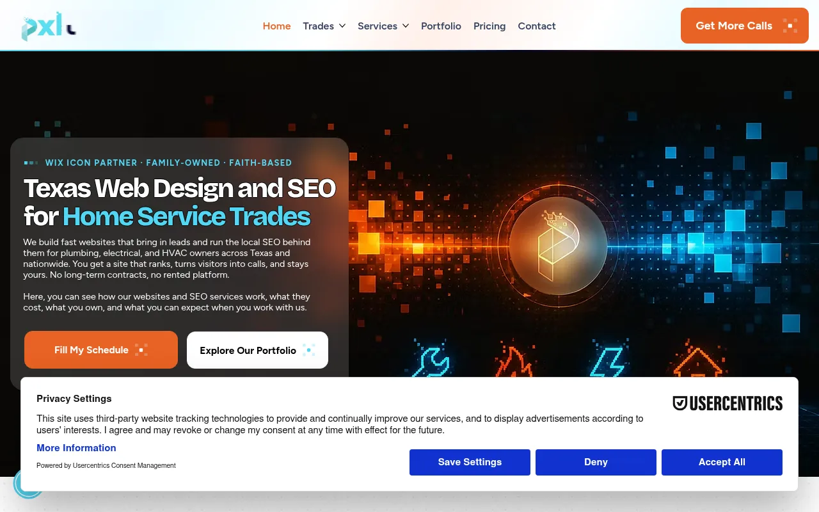Image resolution: width=819 pixels, height=512 pixels.
Task: Click dotted icon on Explore Our Portfolio
Action: tap(309, 350)
